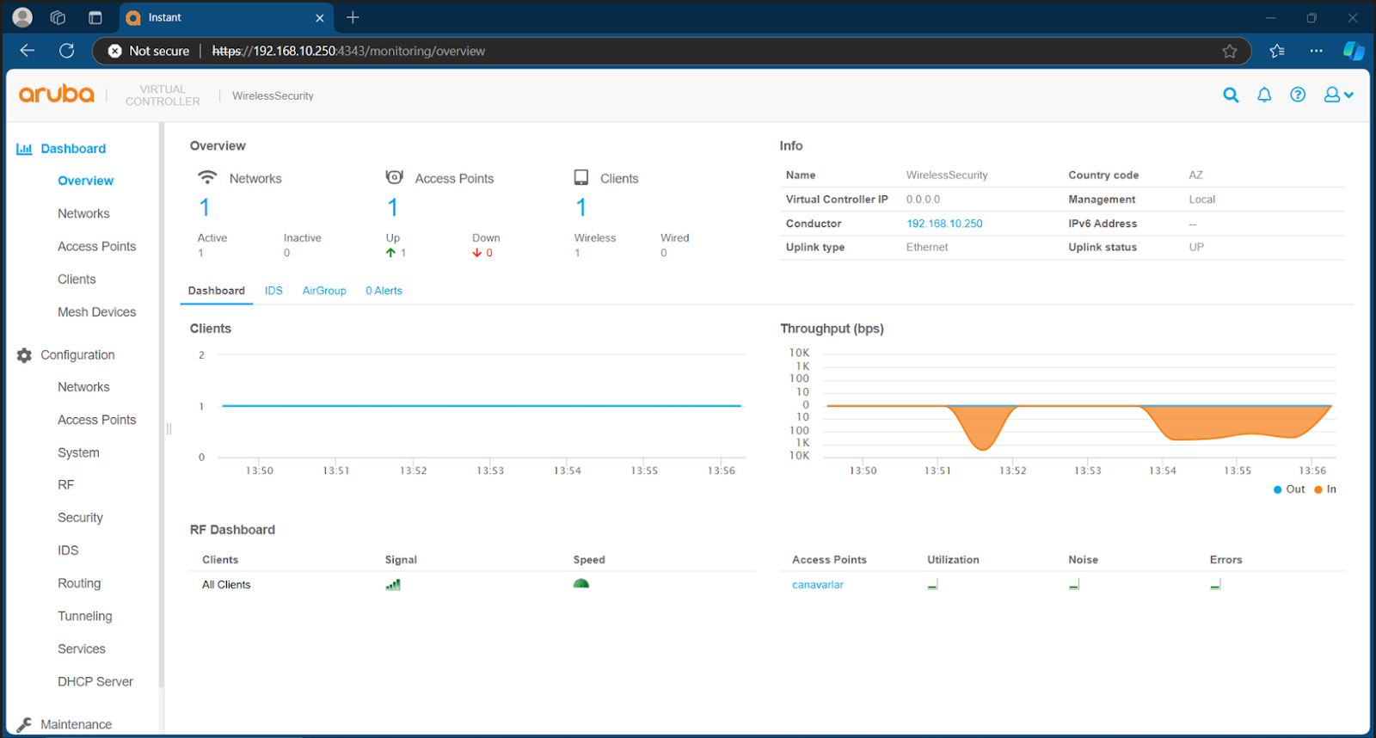The image size is (1376, 738).
Task: Click the Access Points device icon
Action: pos(395,177)
